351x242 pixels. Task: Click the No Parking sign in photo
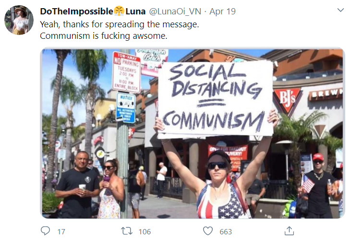127,72
